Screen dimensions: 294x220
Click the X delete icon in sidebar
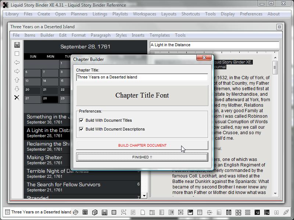[x=17, y=98]
